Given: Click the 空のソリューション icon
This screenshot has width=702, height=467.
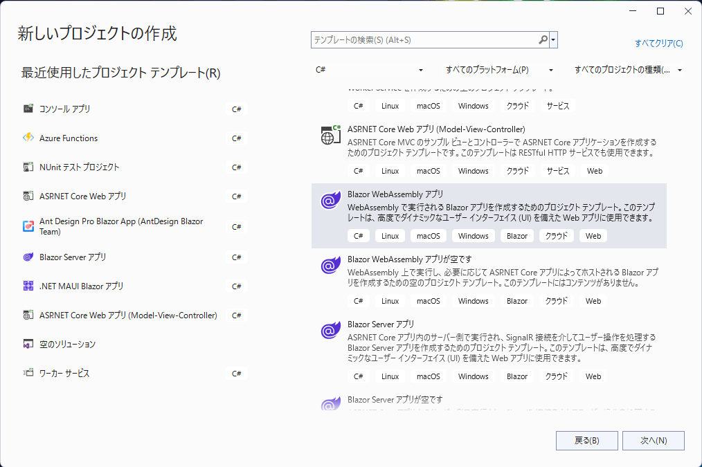Looking at the screenshot, I should [x=28, y=344].
